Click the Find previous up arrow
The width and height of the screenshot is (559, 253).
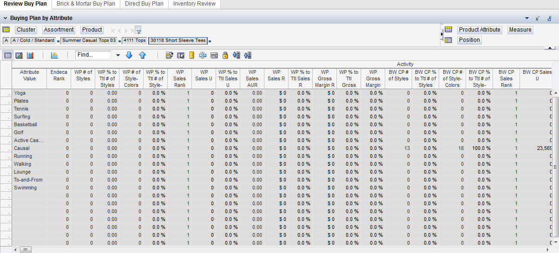click(x=143, y=55)
